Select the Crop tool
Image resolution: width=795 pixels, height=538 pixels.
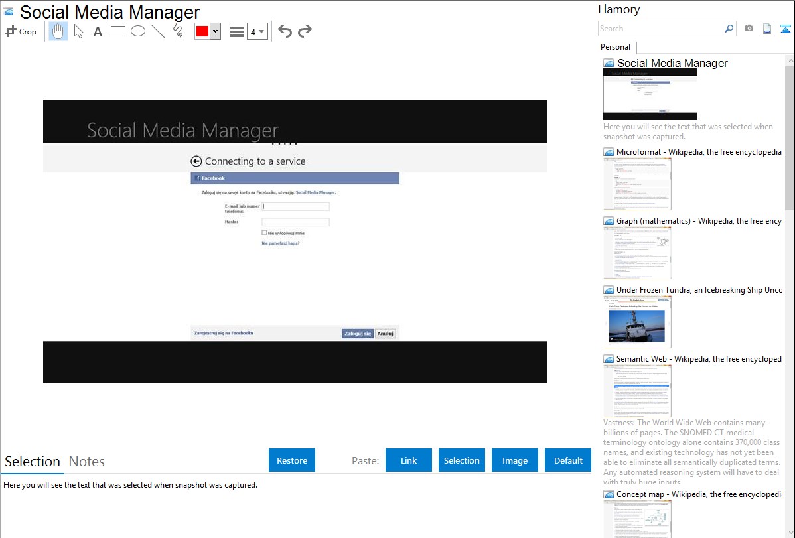point(21,31)
